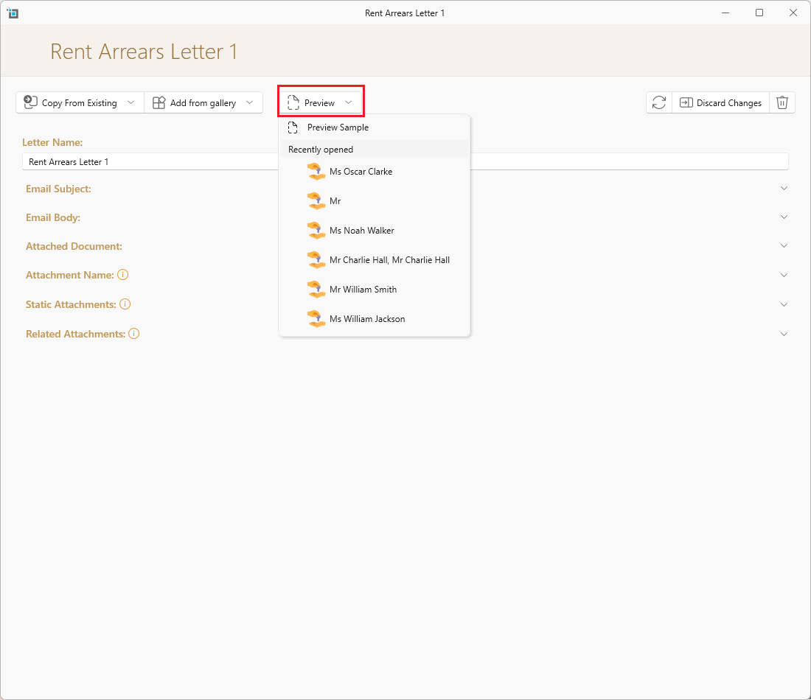Screen dimensions: 811x700
Task: Click the Static Attachments info icon
Action: [x=125, y=304]
